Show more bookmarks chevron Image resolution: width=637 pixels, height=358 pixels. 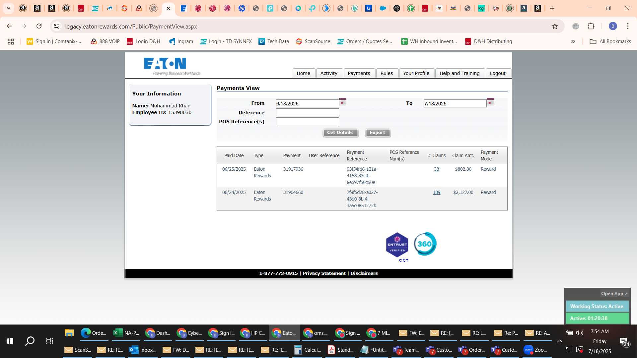tap(573, 41)
